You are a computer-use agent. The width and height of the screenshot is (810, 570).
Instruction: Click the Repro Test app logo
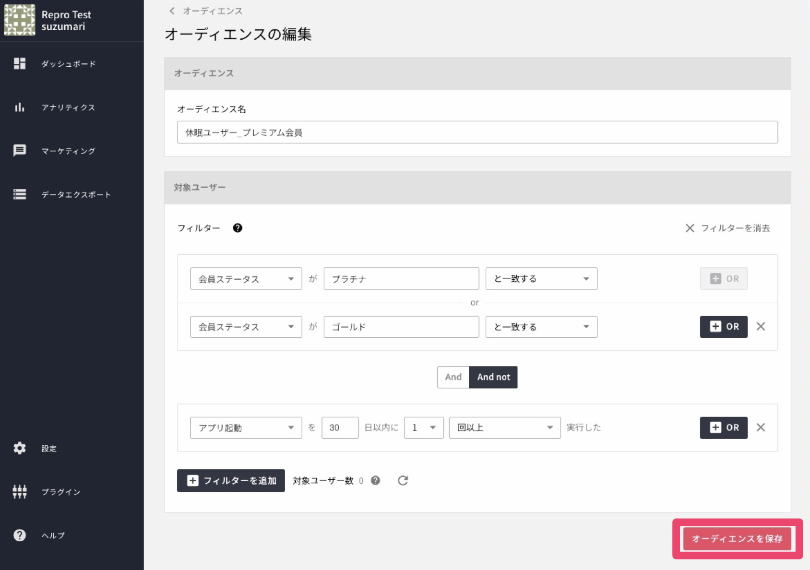20,20
